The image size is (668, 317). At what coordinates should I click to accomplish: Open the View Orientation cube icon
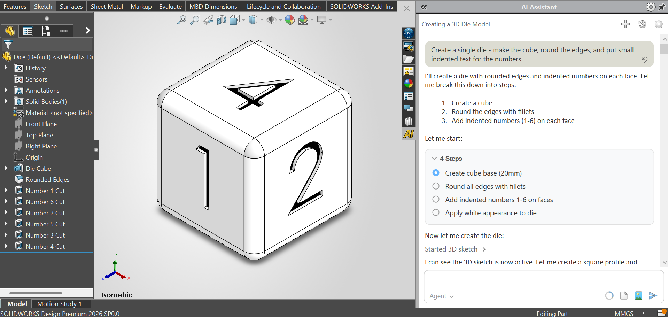click(235, 20)
